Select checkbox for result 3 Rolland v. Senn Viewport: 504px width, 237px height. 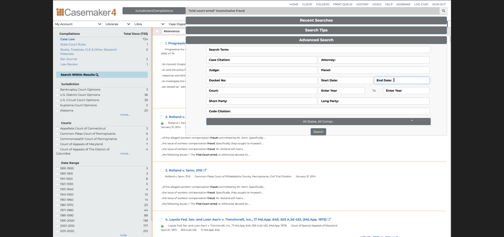coord(161,170)
